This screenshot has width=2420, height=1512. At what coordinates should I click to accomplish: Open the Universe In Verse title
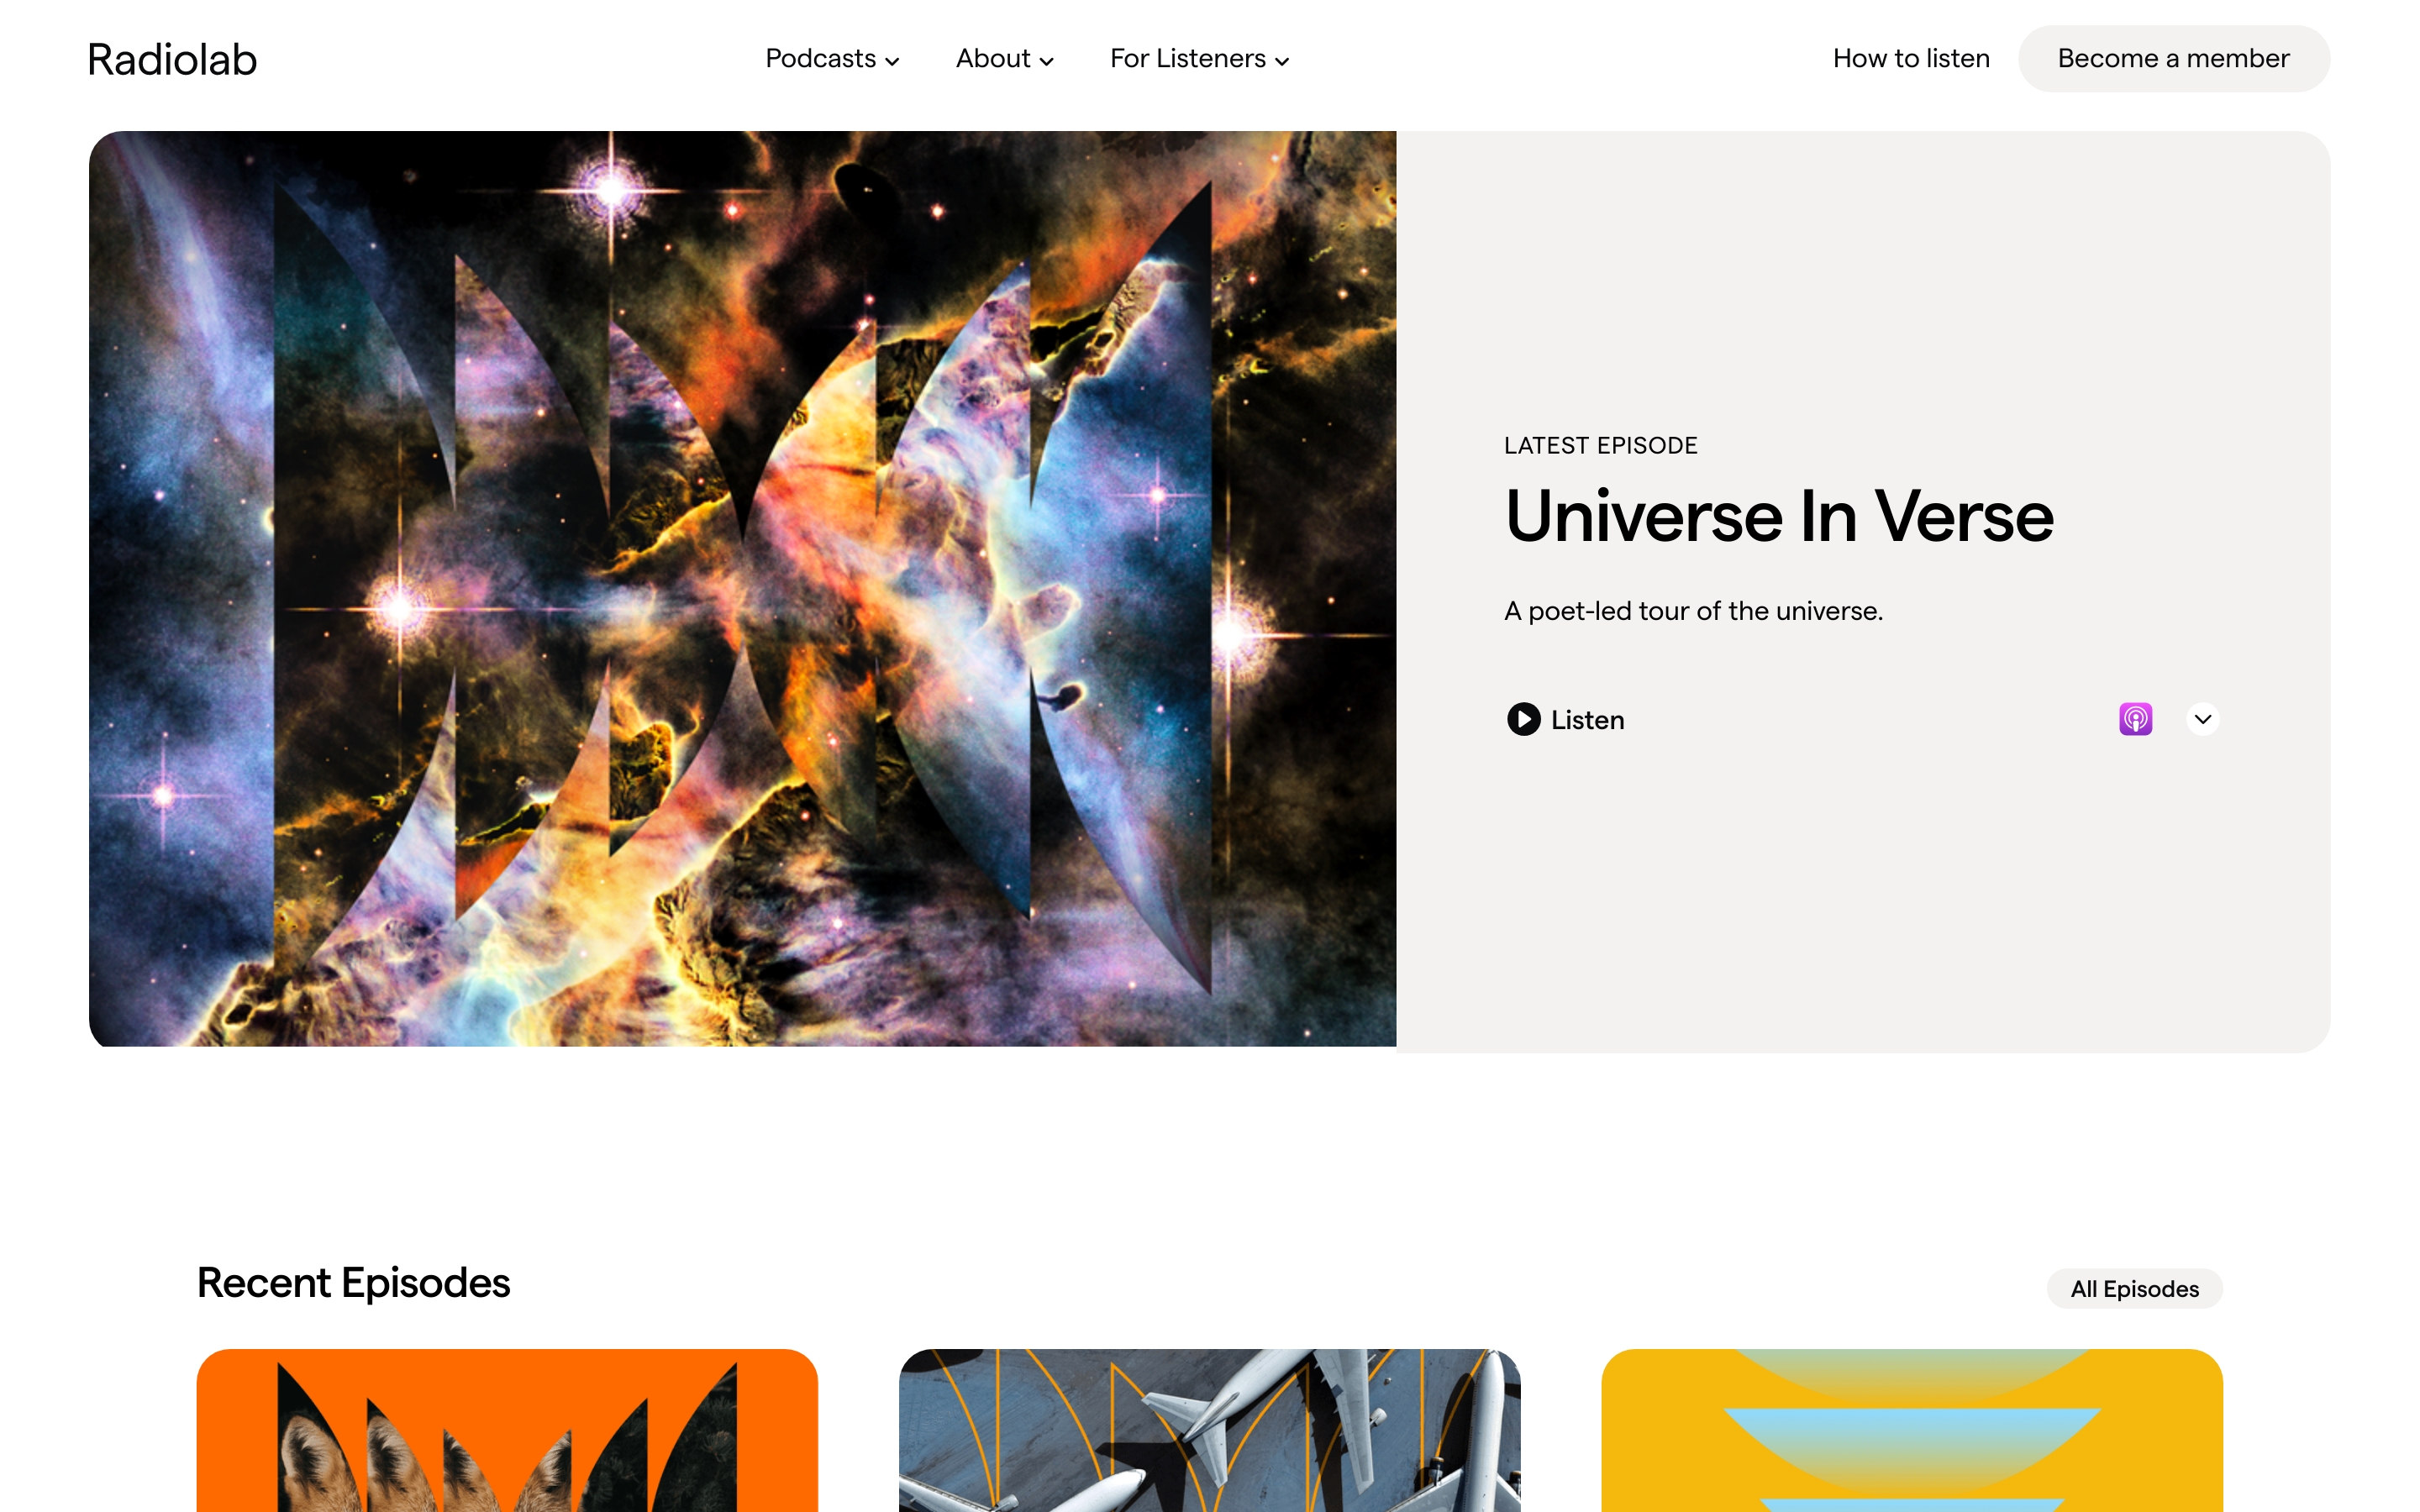1779,517
